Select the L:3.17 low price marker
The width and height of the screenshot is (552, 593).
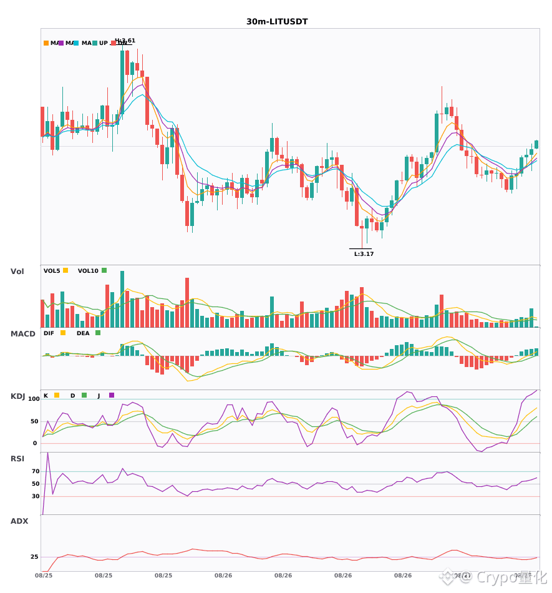(x=364, y=254)
